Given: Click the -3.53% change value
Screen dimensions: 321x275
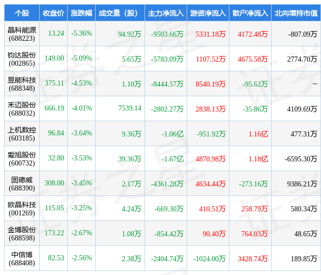Looking at the screenshot, I should click(82, 158).
